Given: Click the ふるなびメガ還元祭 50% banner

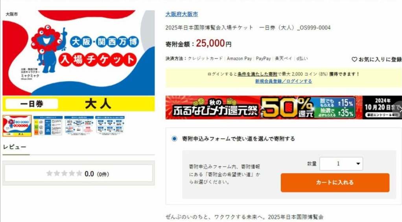Looking at the screenshot, I should [x=264, y=108].
